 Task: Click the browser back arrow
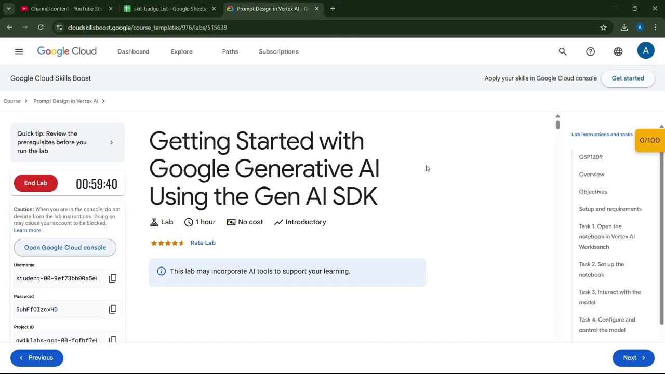pyautogui.click(x=9, y=28)
